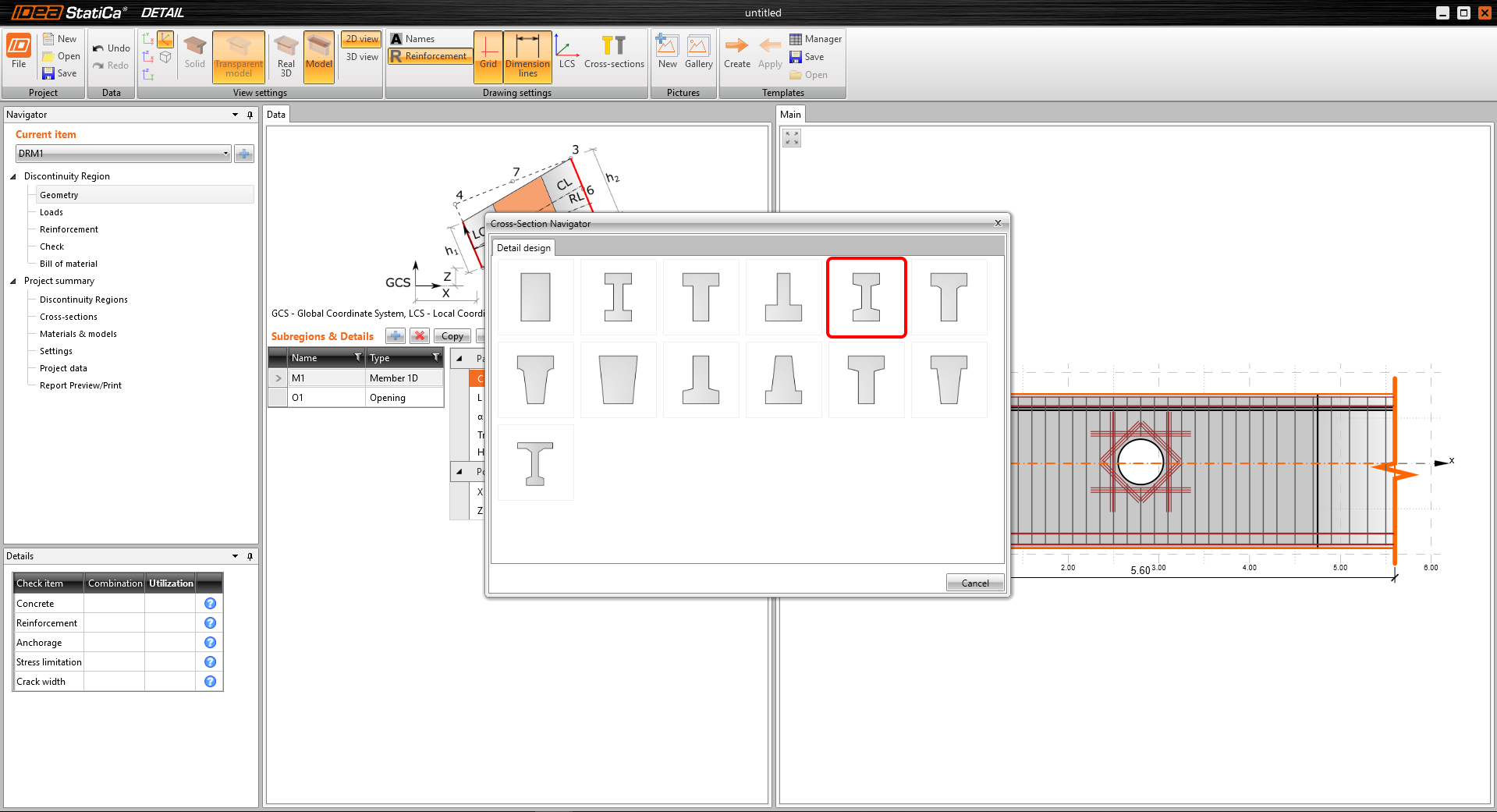Screen dimensions: 1497x812
Task: Pin the Navigator panel
Action: coord(250,115)
